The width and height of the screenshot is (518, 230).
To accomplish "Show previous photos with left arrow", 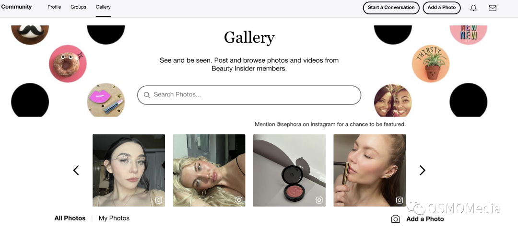I will 76,170.
